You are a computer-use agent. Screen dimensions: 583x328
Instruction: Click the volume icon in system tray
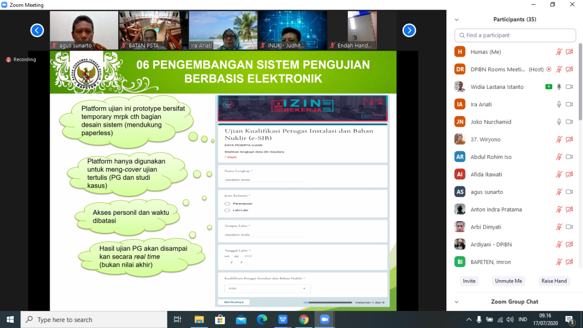[x=510, y=319]
